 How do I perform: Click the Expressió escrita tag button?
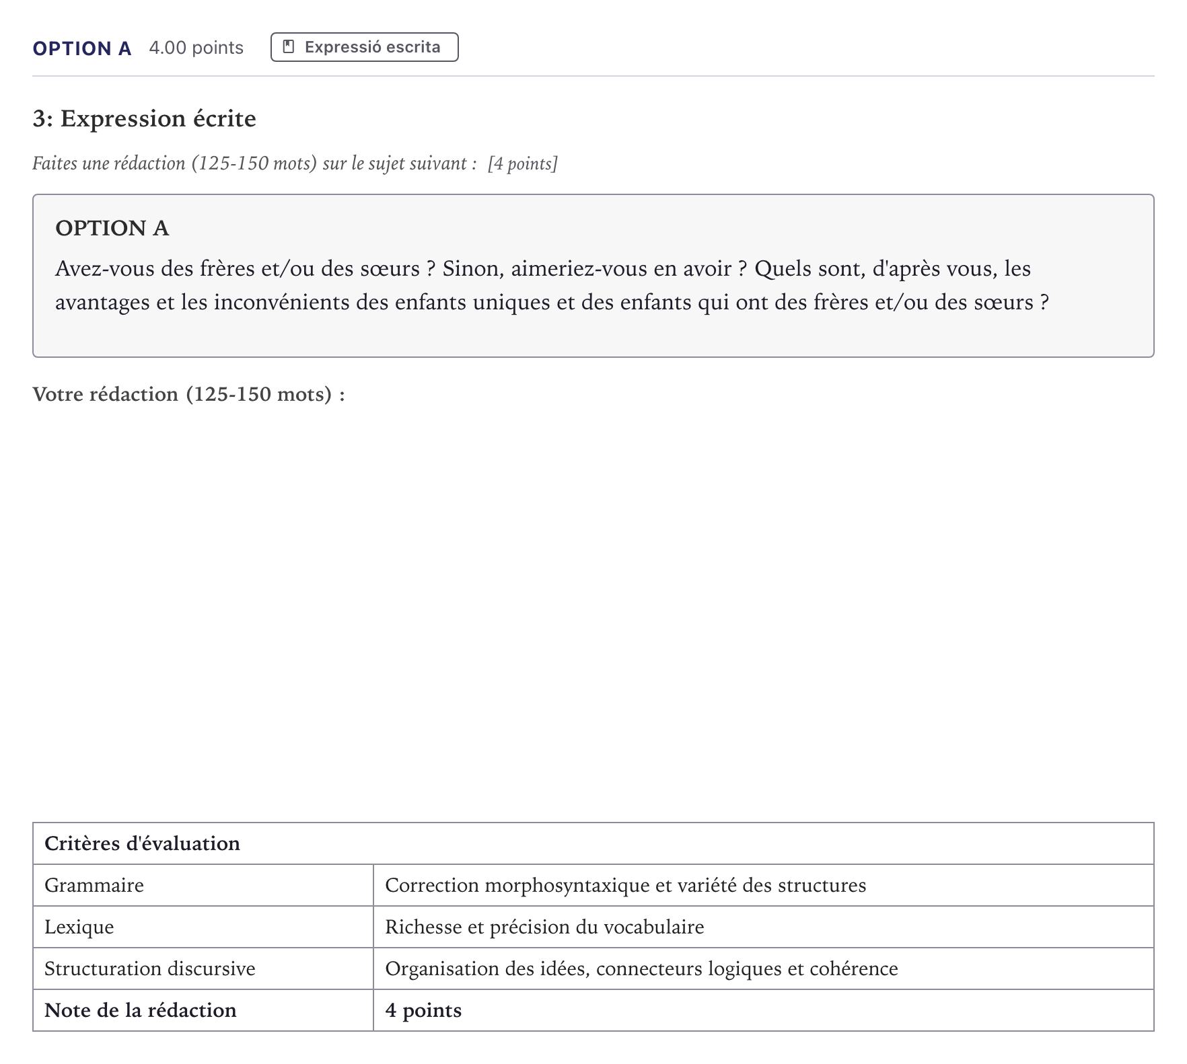tap(364, 47)
